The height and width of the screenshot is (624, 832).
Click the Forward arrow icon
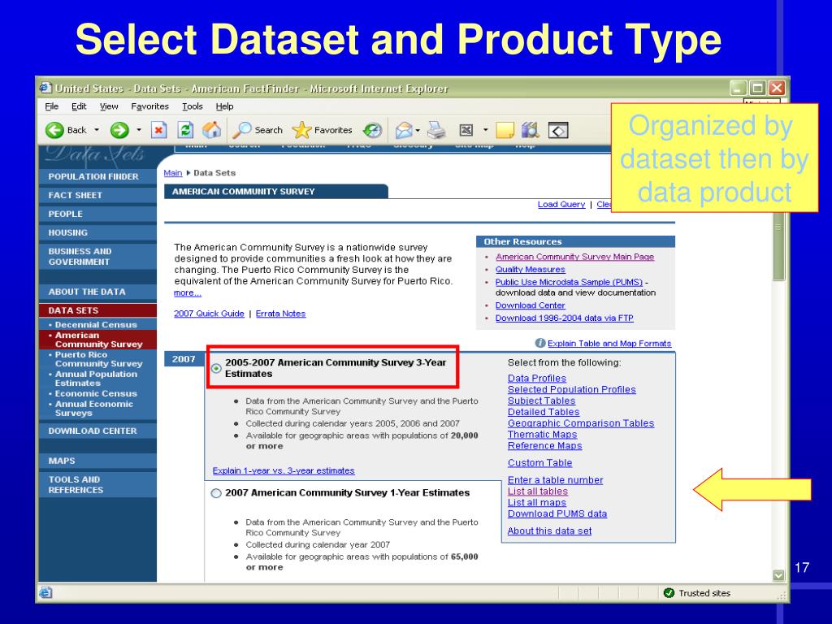tap(119, 130)
